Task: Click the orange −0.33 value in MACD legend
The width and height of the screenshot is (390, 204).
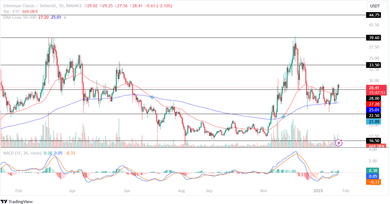Action: click(x=70, y=153)
